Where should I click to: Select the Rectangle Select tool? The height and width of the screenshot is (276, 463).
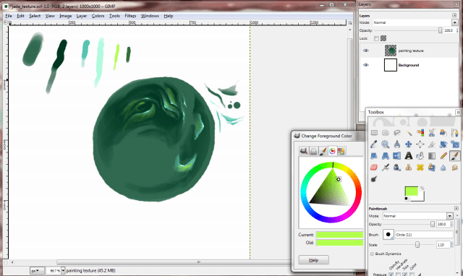click(374, 133)
